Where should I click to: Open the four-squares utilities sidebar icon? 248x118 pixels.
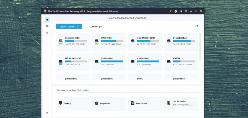point(47,26)
